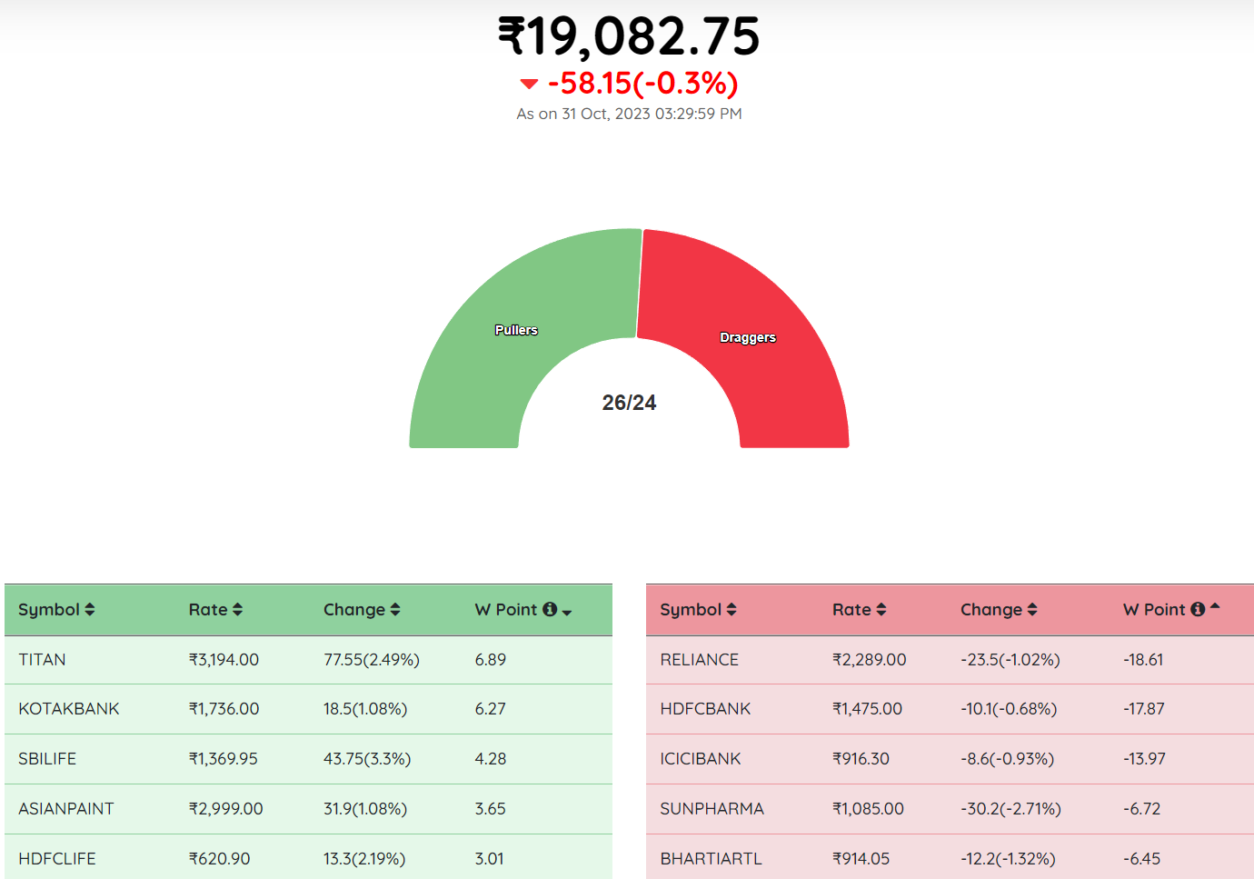
Task: Click the Draggers label on the chart
Action: pyautogui.click(x=748, y=337)
